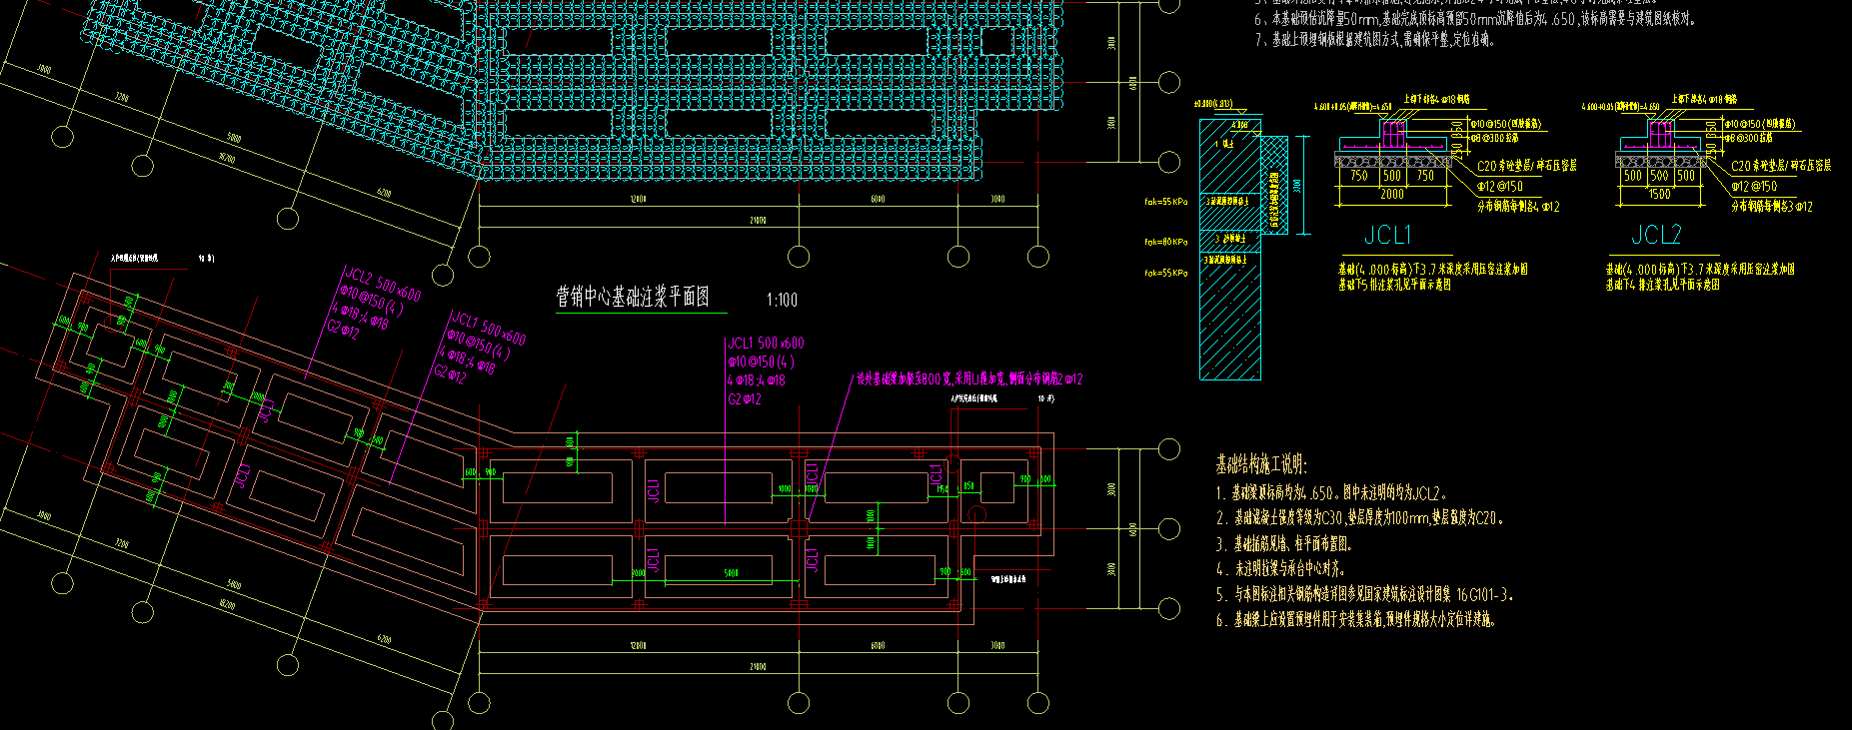Click the 2000 width dimension under JCL1 section
1852x730 pixels.
tap(1392, 194)
